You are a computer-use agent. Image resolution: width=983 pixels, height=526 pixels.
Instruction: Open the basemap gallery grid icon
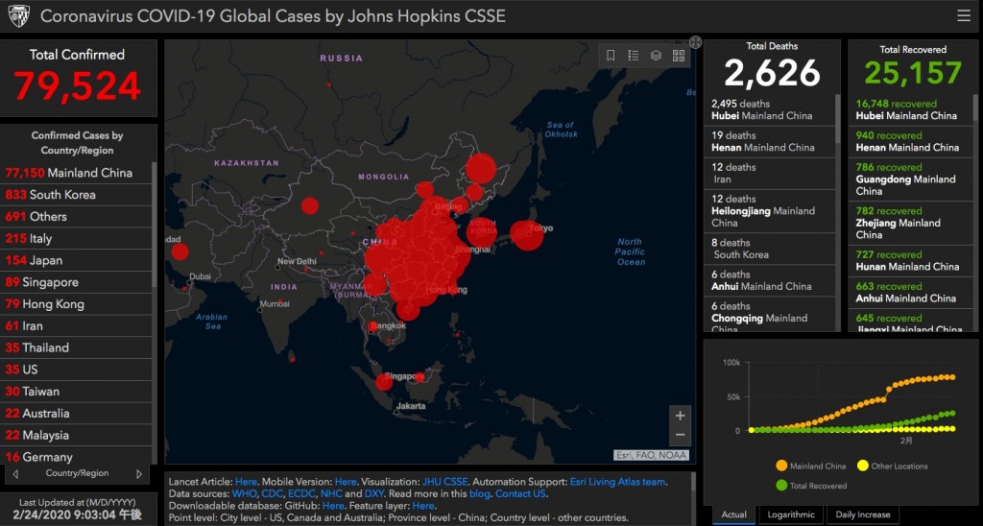point(679,56)
